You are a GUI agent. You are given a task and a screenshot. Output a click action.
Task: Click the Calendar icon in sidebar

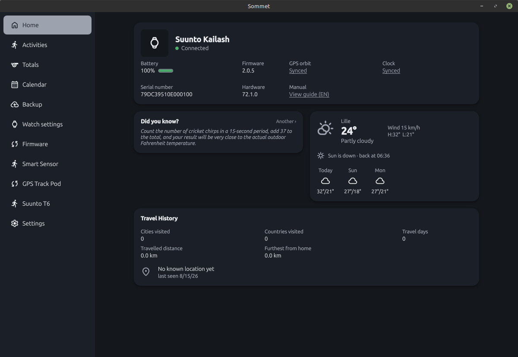15,85
